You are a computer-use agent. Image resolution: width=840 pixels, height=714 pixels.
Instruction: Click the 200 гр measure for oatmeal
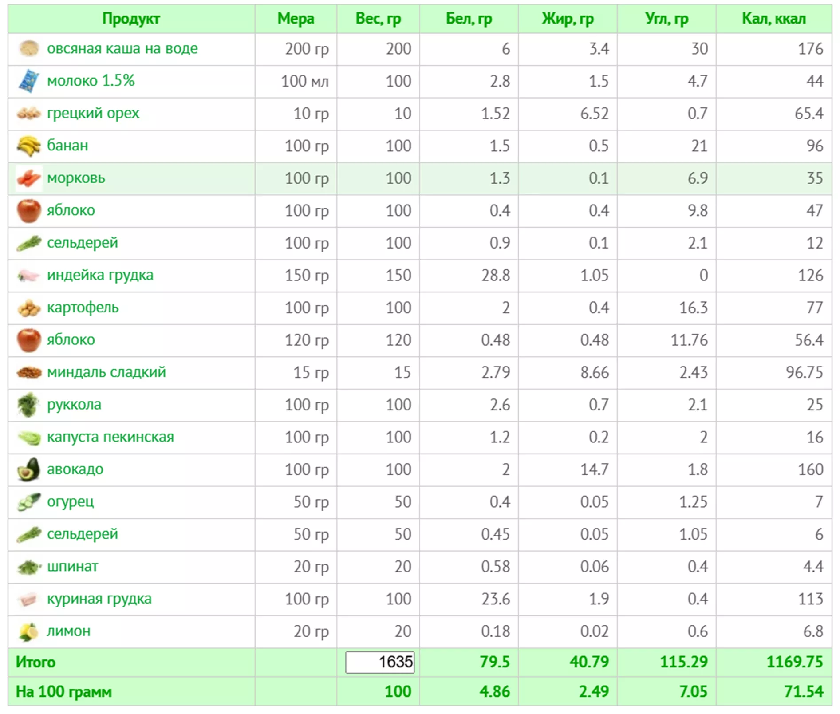click(x=307, y=49)
